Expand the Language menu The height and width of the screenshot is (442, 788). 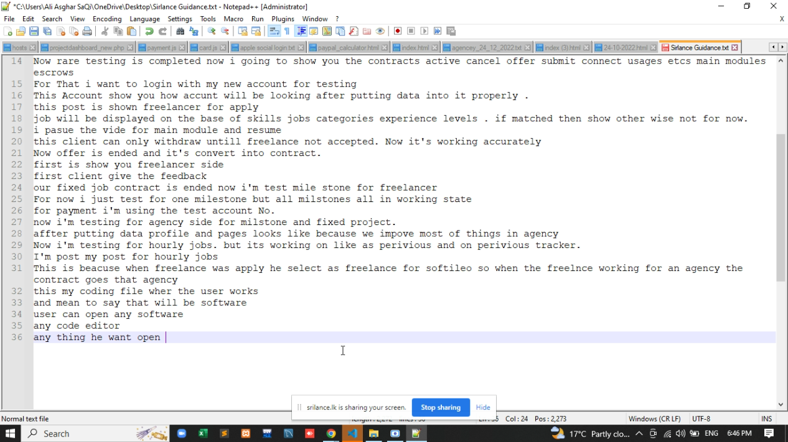[144, 19]
